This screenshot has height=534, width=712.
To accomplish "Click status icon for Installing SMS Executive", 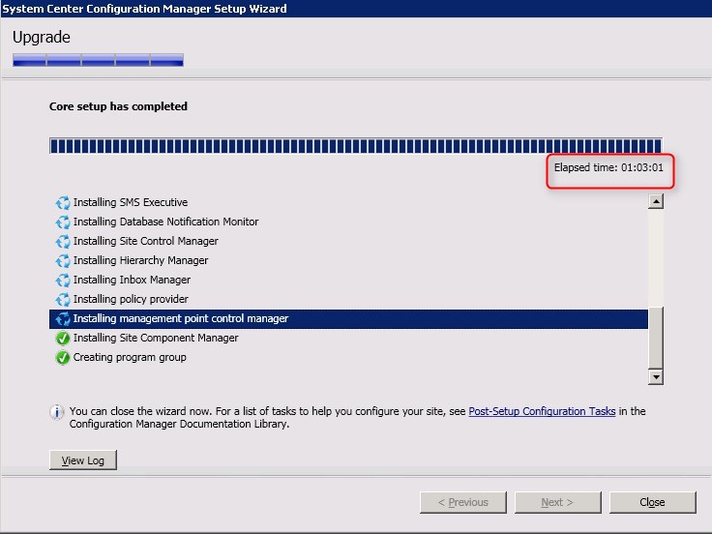I will (63, 202).
